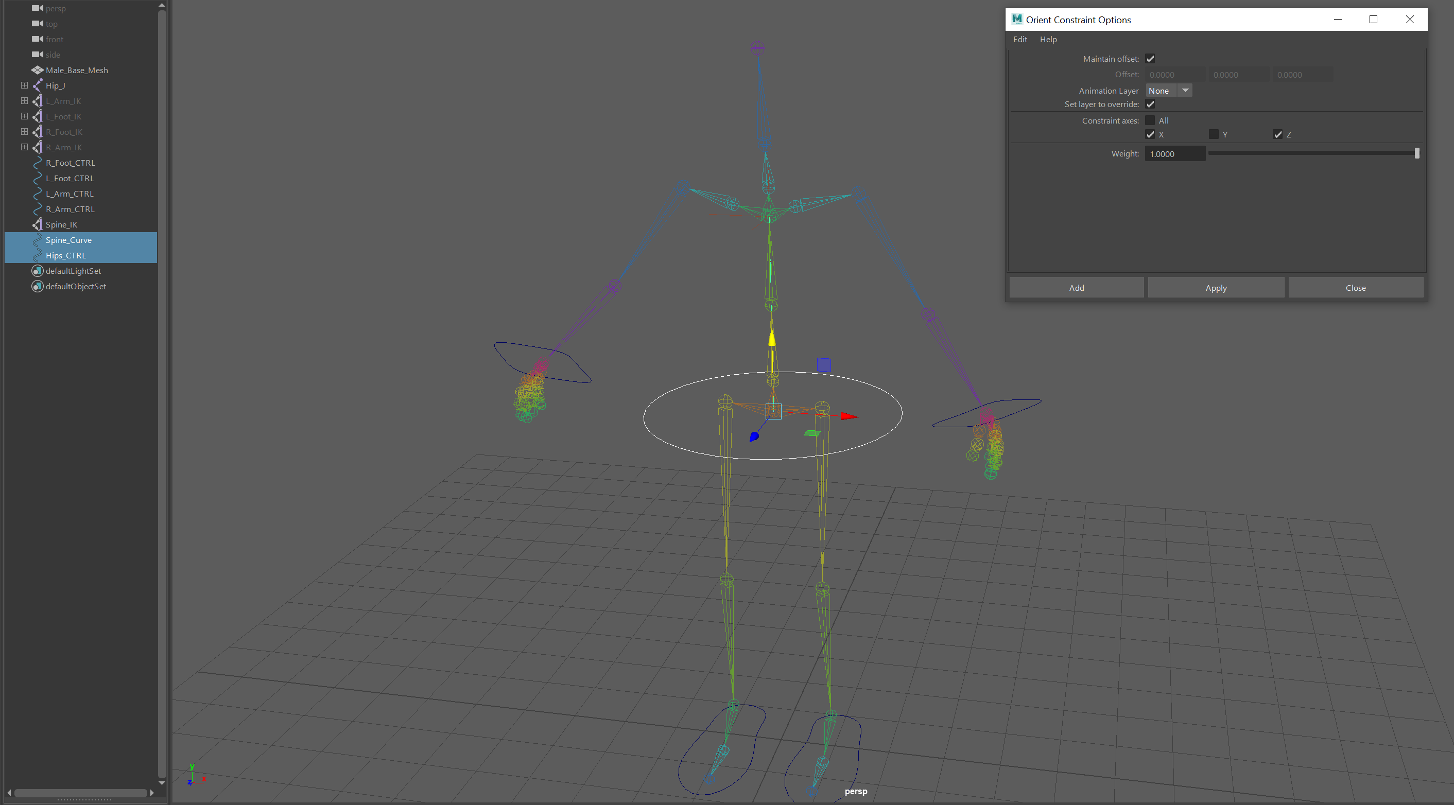Click the Male_Base_Mesh polygon icon
The image size is (1454, 805).
38,70
